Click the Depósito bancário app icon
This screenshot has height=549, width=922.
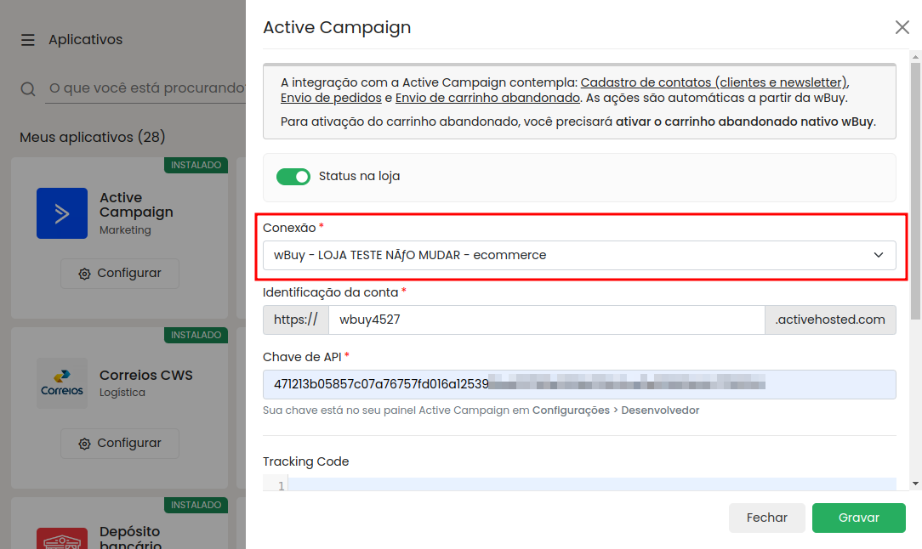pyautogui.click(x=62, y=539)
